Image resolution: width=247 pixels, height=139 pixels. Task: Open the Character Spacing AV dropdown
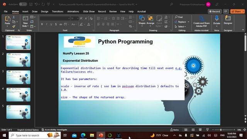66,24
